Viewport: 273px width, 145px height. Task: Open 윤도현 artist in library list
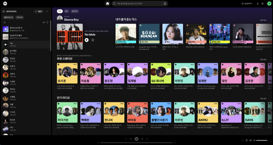(x=26, y=121)
